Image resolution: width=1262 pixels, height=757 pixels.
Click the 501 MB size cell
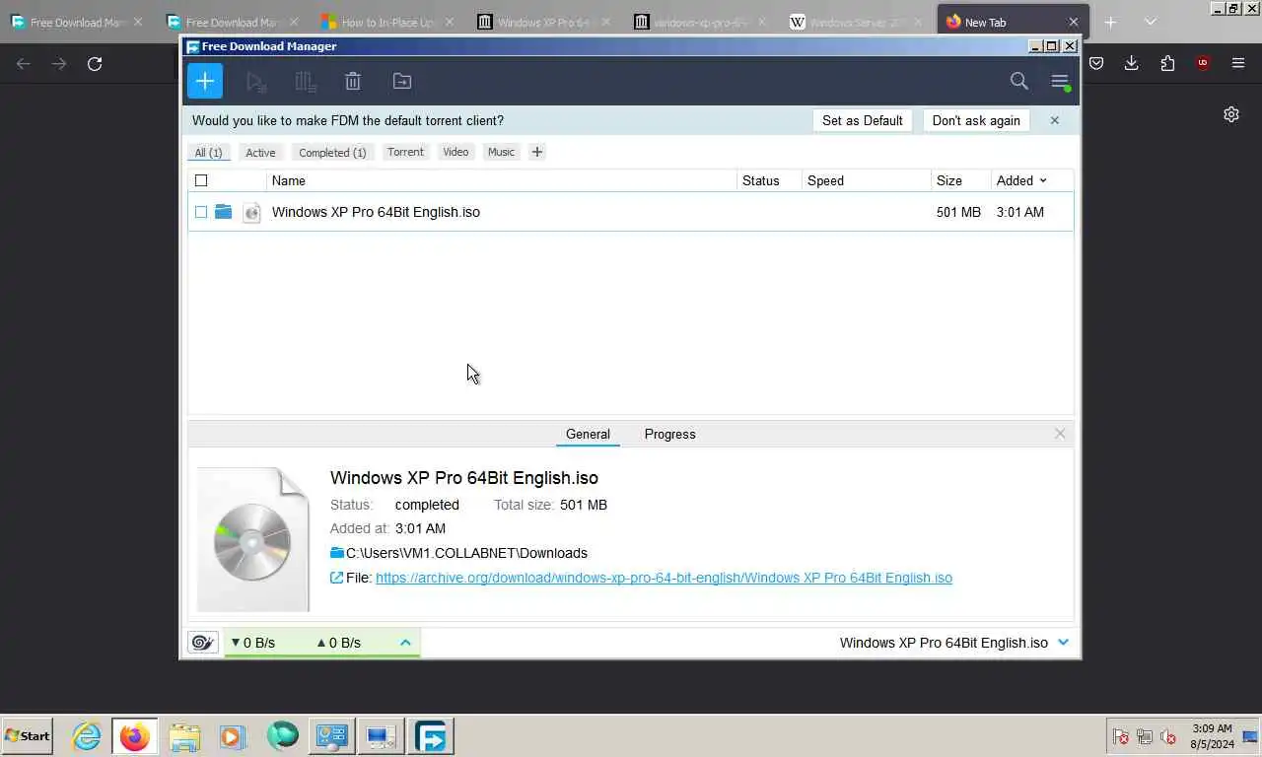[x=958, y=212]
